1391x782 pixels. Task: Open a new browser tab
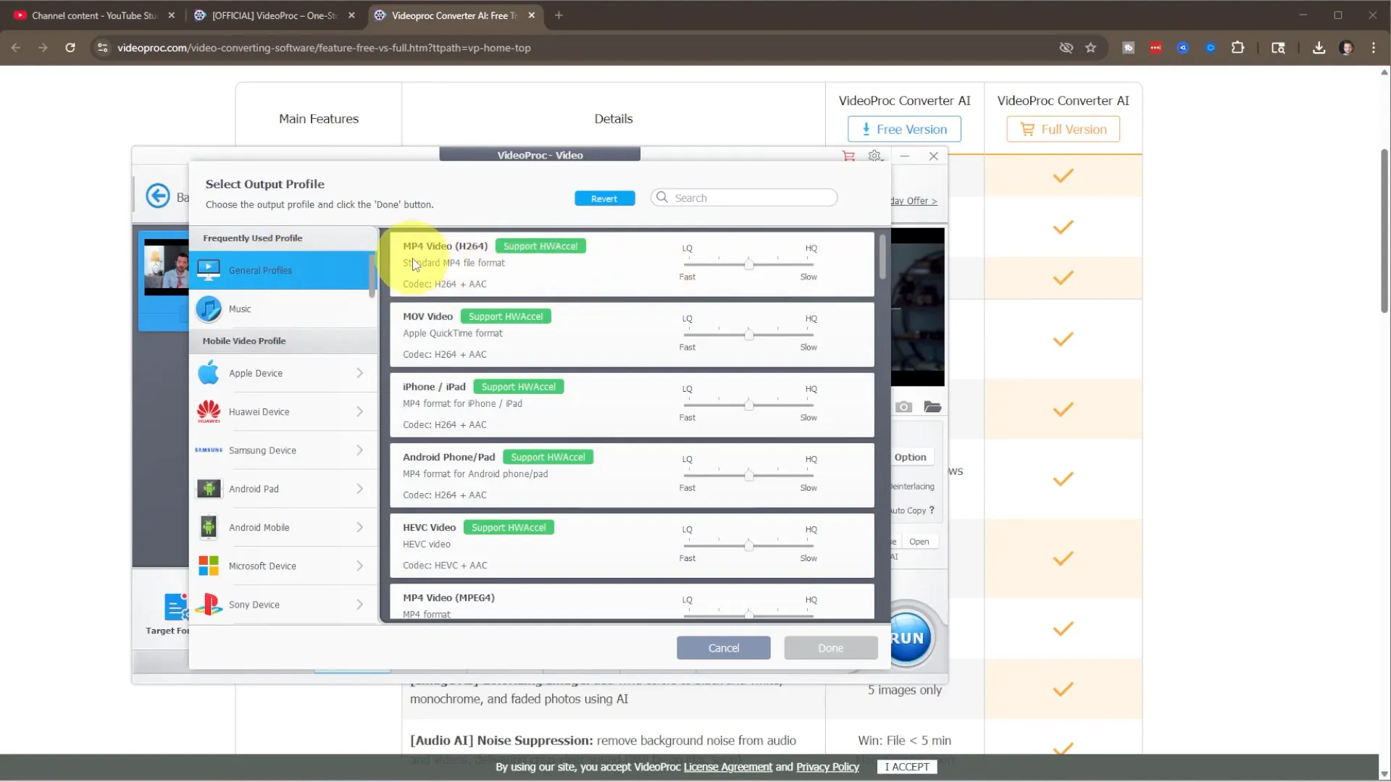coord(559,15)
